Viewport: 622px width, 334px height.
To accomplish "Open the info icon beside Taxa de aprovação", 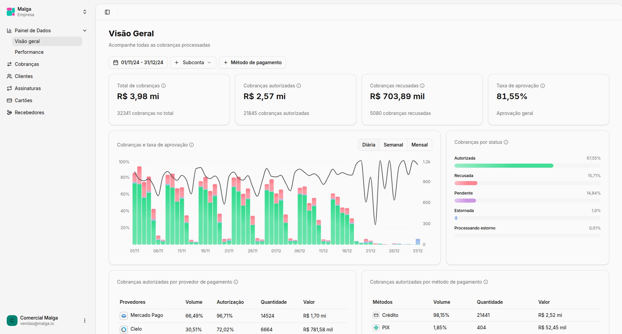I will point(543,86).
